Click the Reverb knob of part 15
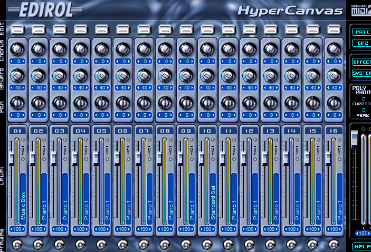This screenshot has width=371, height=252. (x=312, y=76)
